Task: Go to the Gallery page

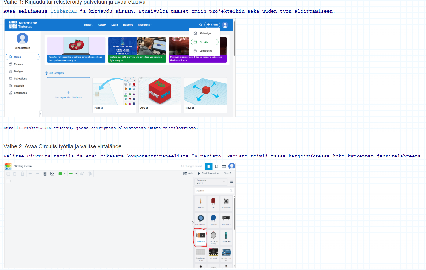Action: [102, 25]
